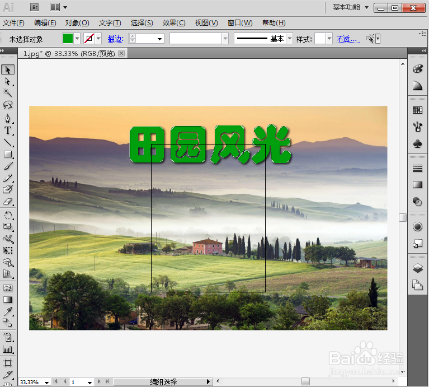The height and width of the screenshot is (387, 429).
Task: Go to next artboard button
Action: click(99, 381)
